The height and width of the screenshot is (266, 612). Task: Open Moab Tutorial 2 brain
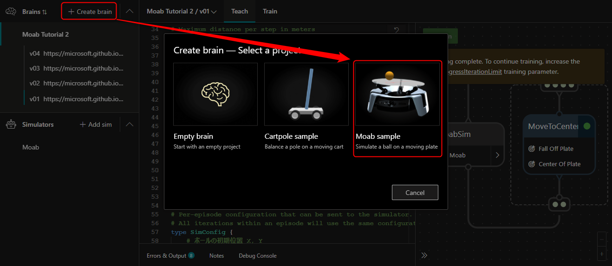click(x=46, y=34)
